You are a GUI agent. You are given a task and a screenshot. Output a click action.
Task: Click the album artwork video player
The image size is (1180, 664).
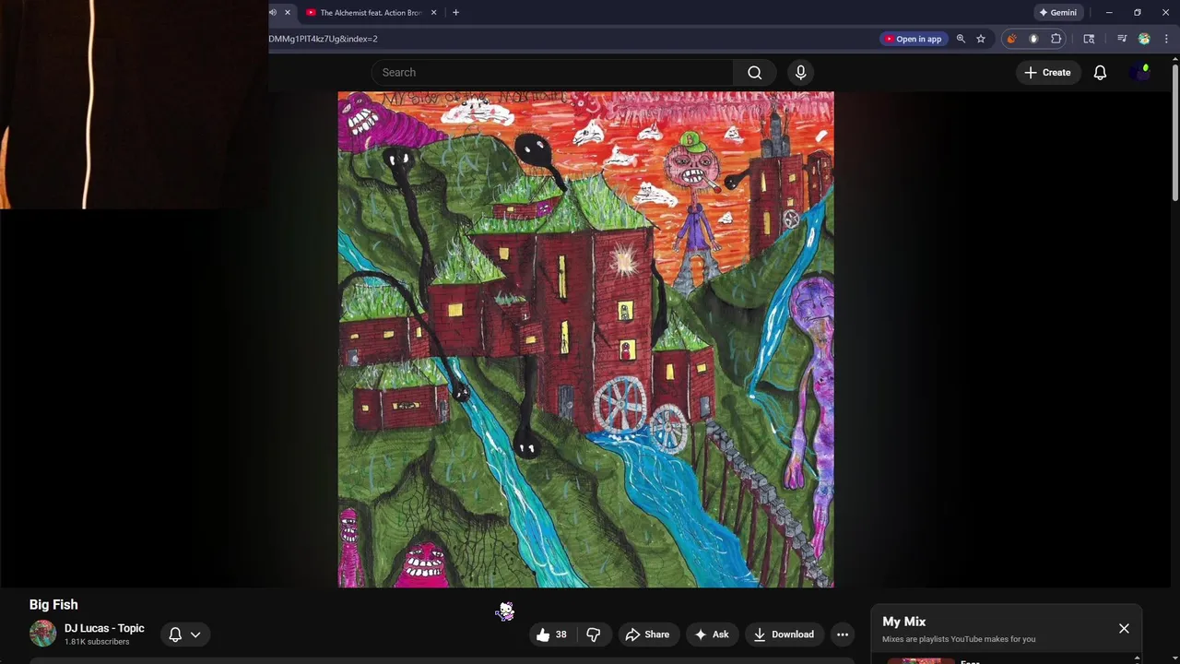pos(585,339)
